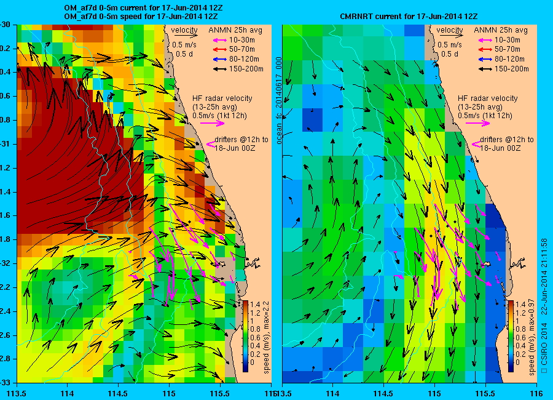Click latitude tick '-32' on left axis
Viewport: 553px width, 400px height.
5,263
